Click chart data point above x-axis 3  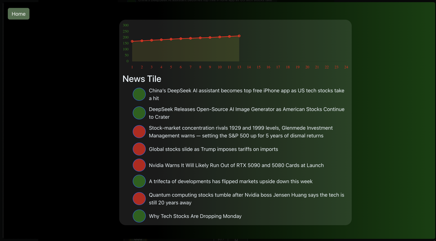152,40
